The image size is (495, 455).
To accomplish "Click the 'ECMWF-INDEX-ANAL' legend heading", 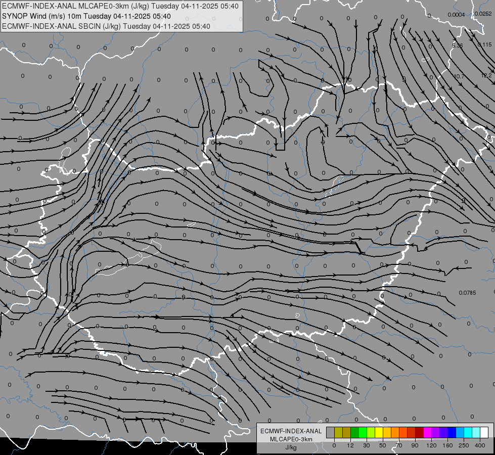I will coord(291,431).
